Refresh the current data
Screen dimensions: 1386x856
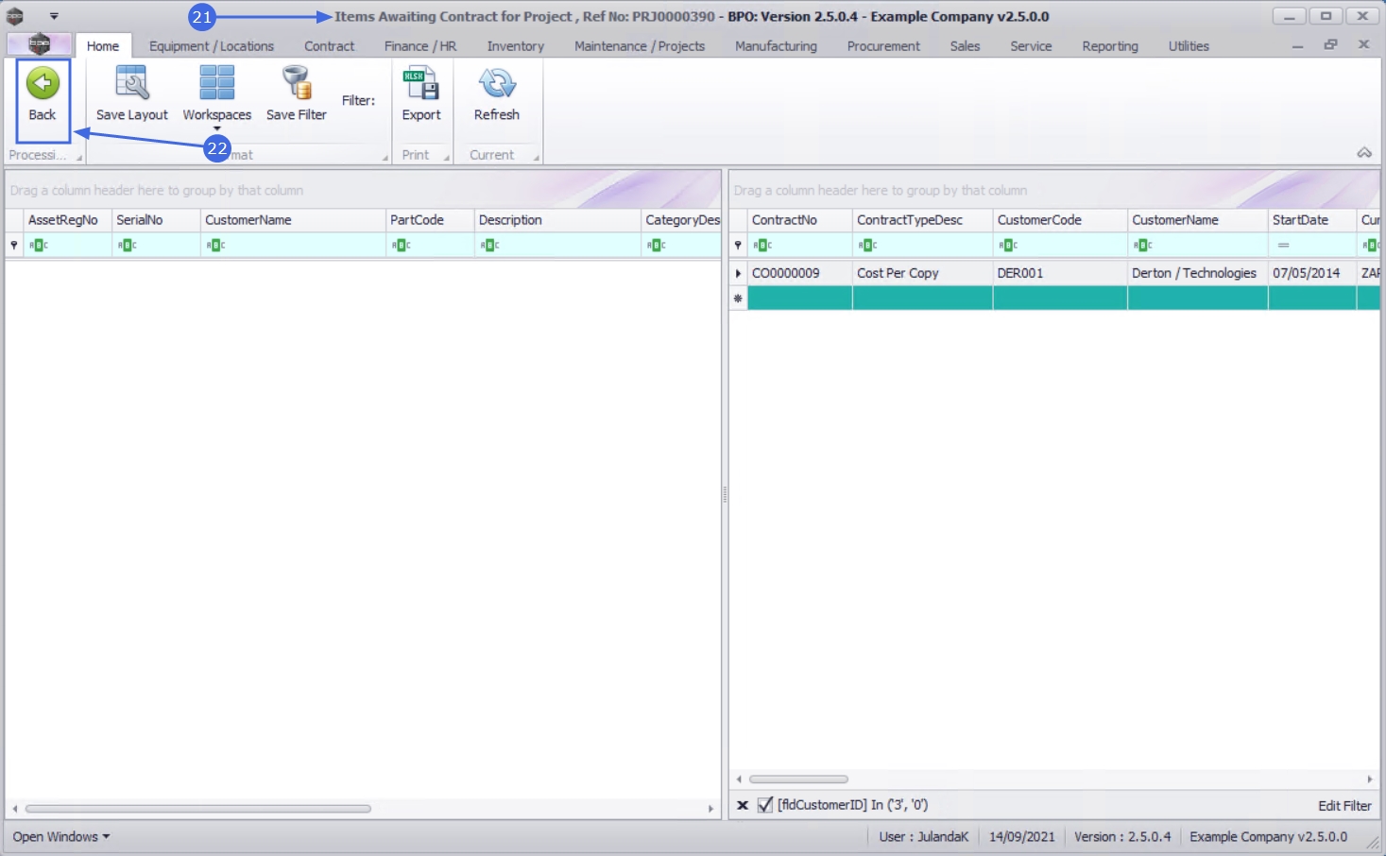497,94
